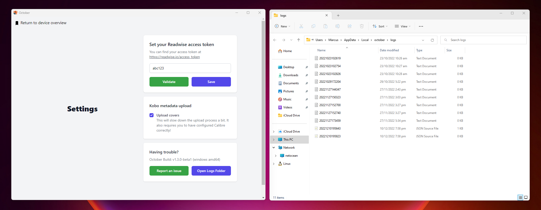Image resolution: width=541 pixels, height=210 pixels.
Task: Click the Delete trash icon
Action: (362, 26)
